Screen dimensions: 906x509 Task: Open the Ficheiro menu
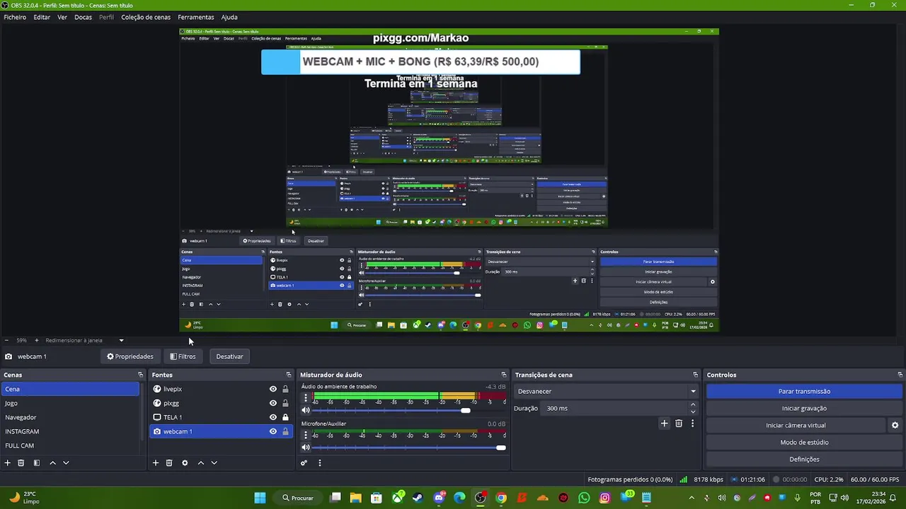coord(15,17)
